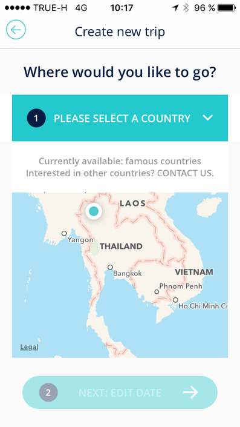Tap the LAOS label on map

[132, 203]
